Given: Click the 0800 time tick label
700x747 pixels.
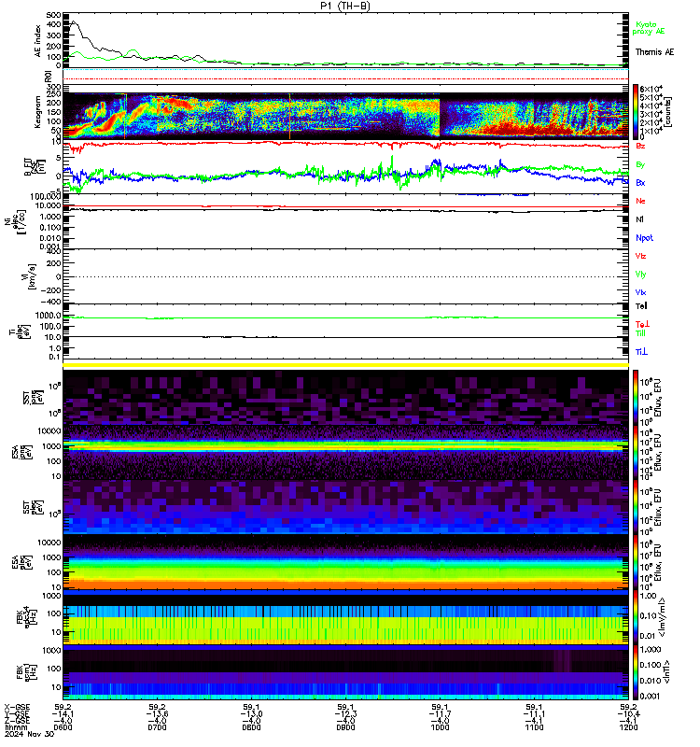Looking at the screenshot, I should pos(251,727).
